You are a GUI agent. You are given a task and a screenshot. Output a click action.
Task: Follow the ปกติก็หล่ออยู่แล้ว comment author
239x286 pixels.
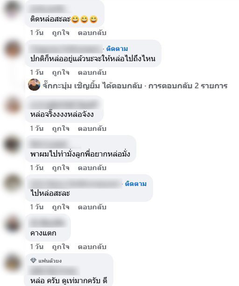[x=117, y=49]
